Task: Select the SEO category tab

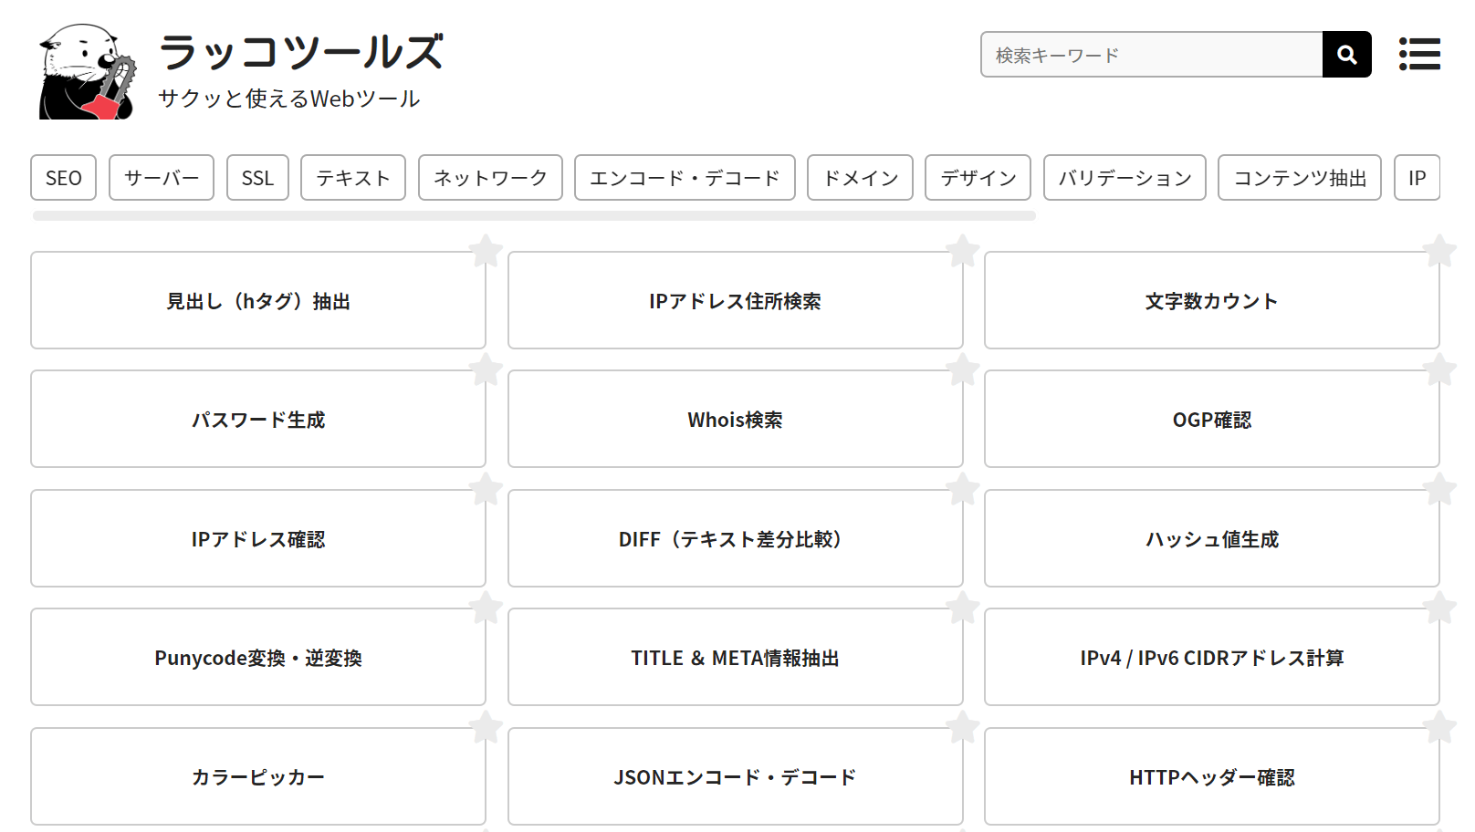Action: click(64, 178)
